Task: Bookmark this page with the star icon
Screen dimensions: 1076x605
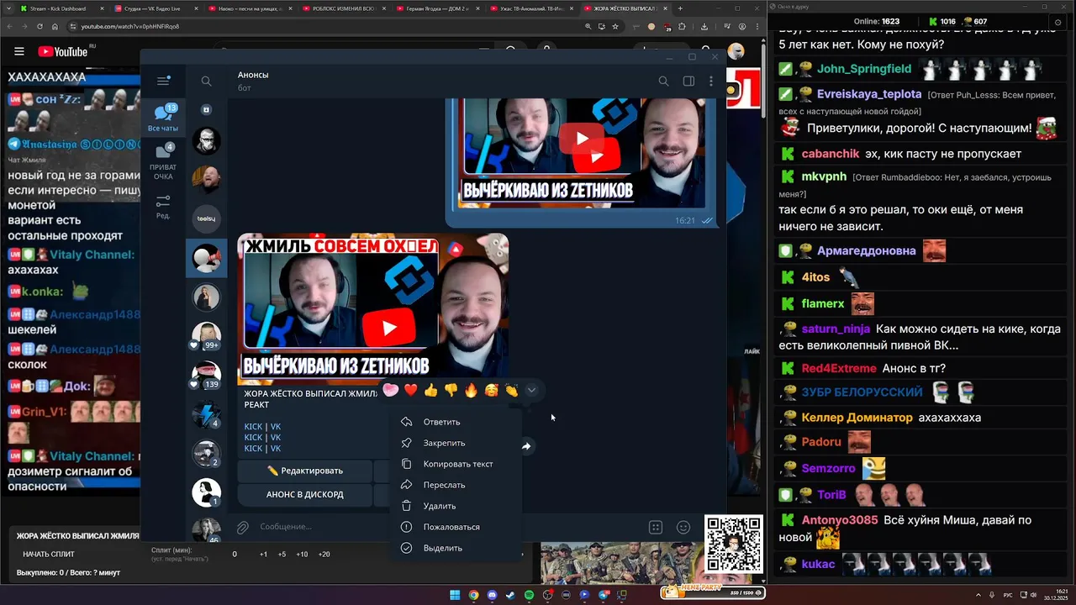Action: (615, 26)
